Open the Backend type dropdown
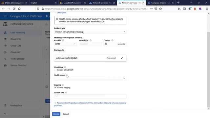This screenshot has height=118, width=210. pyautogui.click(x=90, y=32)
